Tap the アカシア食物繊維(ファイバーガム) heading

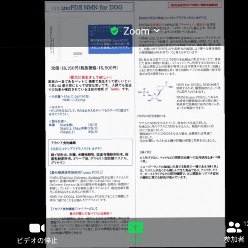[74, 209]
